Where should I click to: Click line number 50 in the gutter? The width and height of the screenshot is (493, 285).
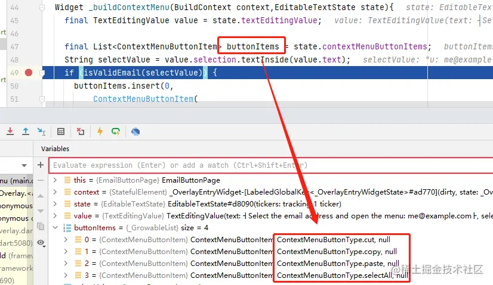[14, 86]
